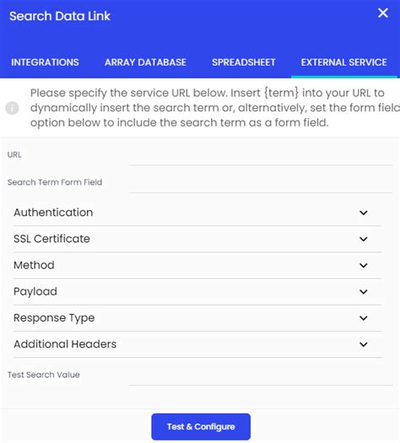Click the Test & Configure button

tap(201, 427)
